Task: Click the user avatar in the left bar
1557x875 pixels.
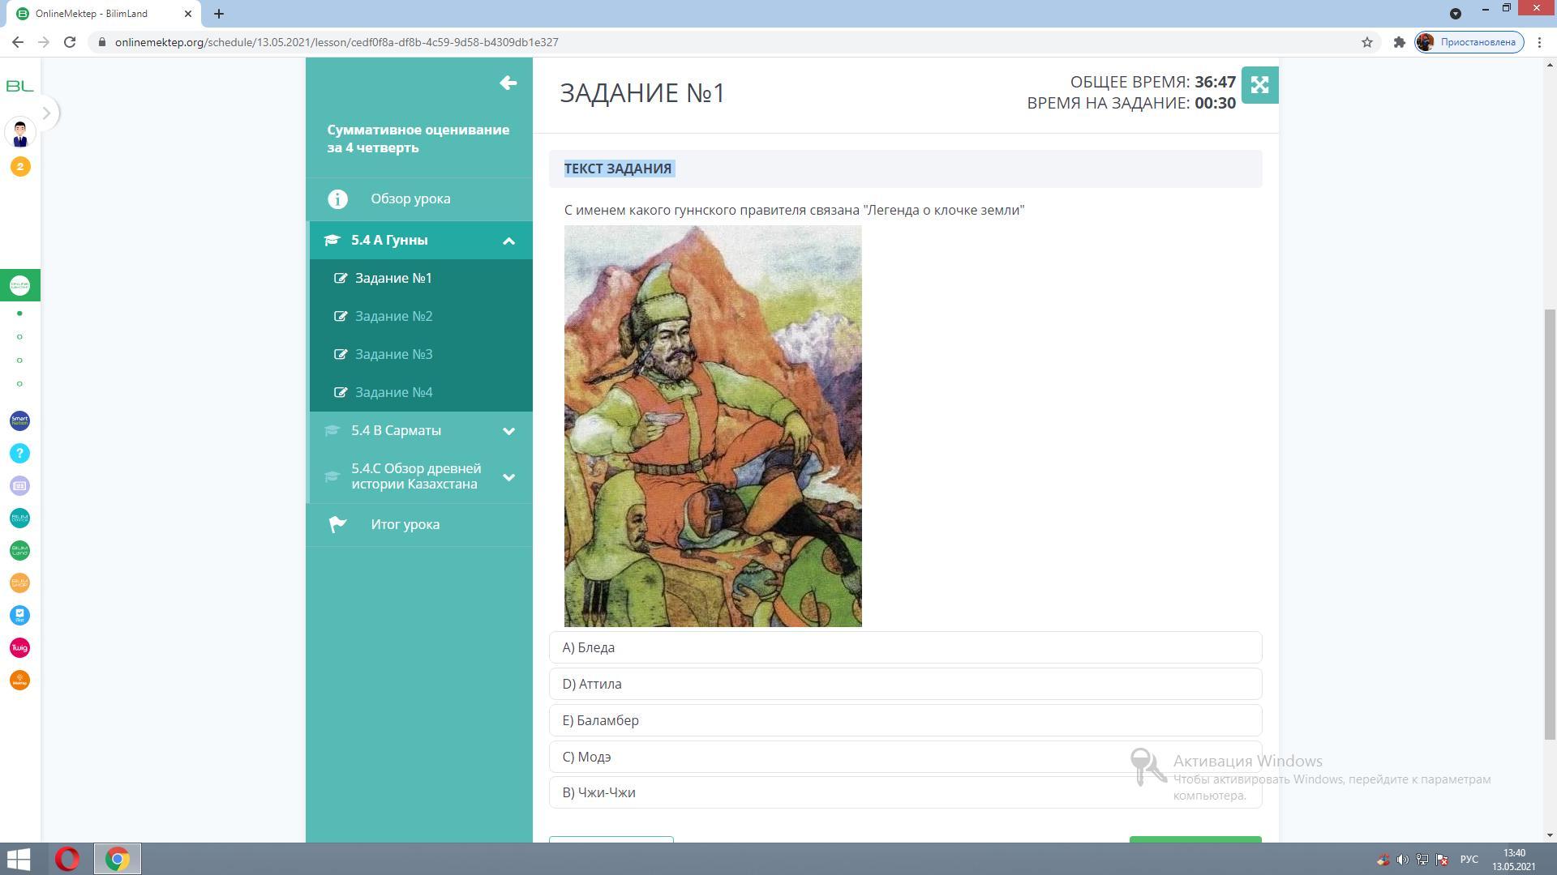Action: [x=19, y=132]
